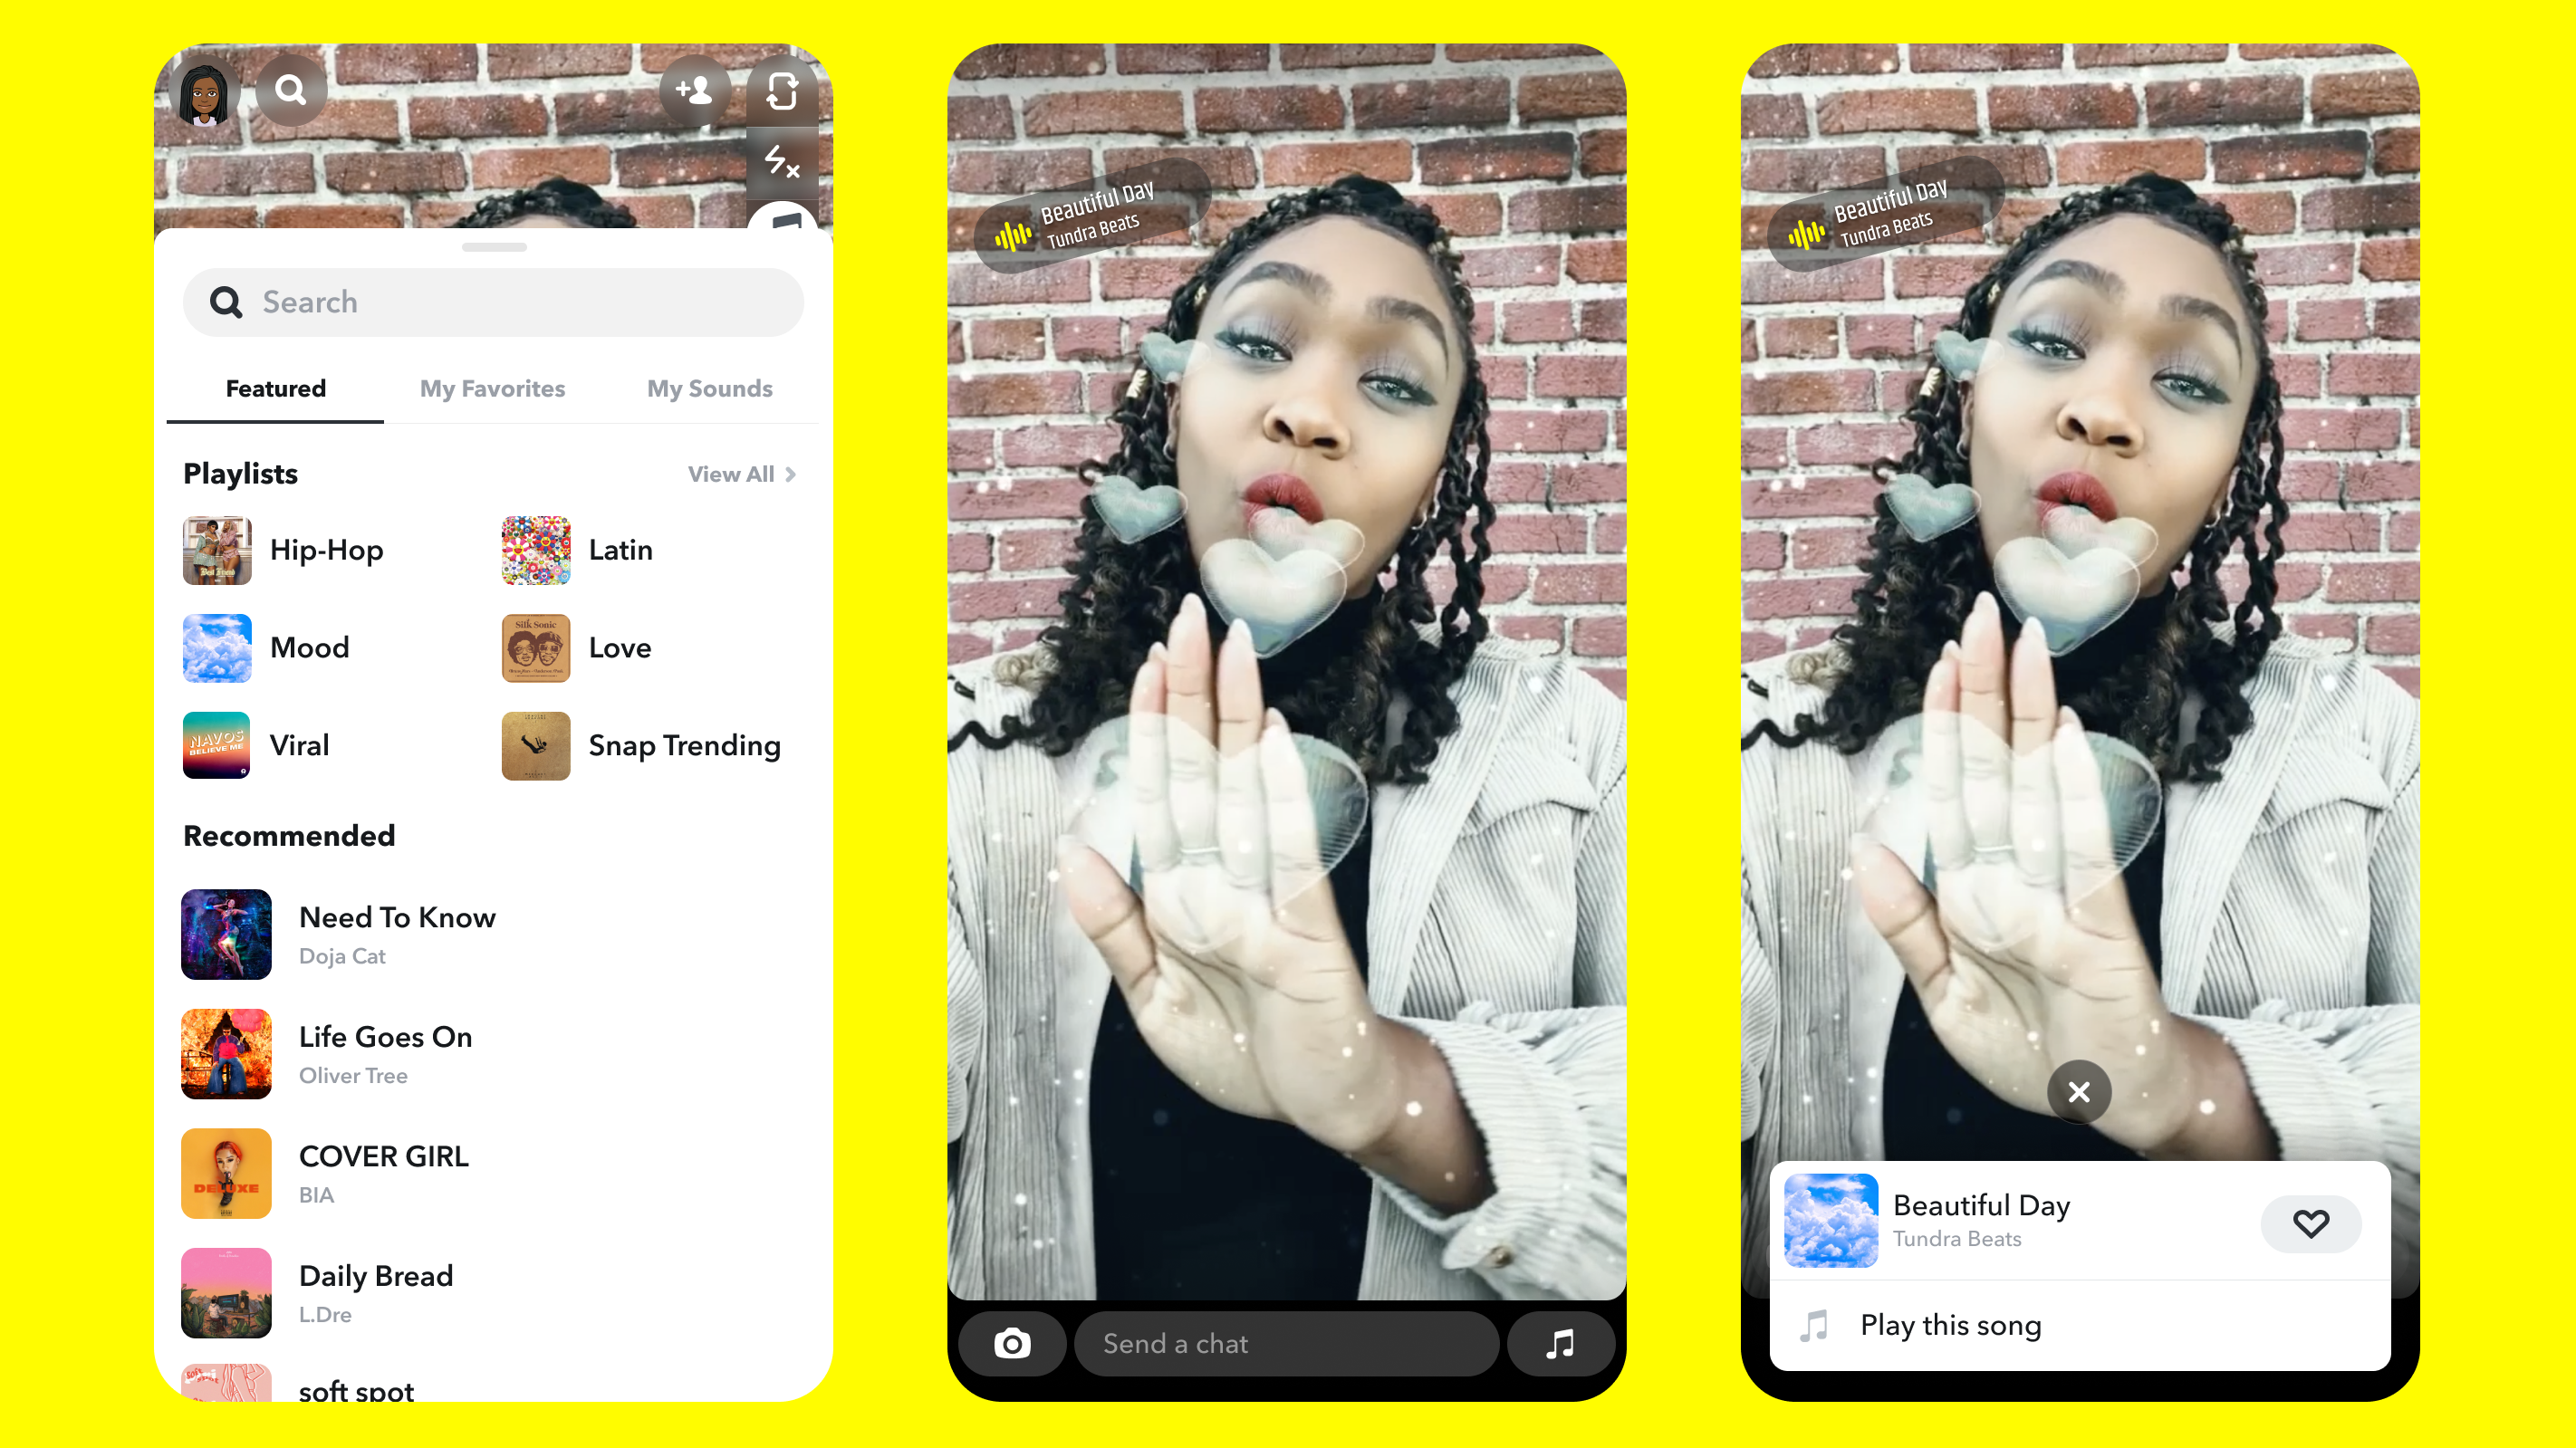2576x1448 pixels.
Task: Select the Featured tab in Sounds
Action: [x=274, y=388]
